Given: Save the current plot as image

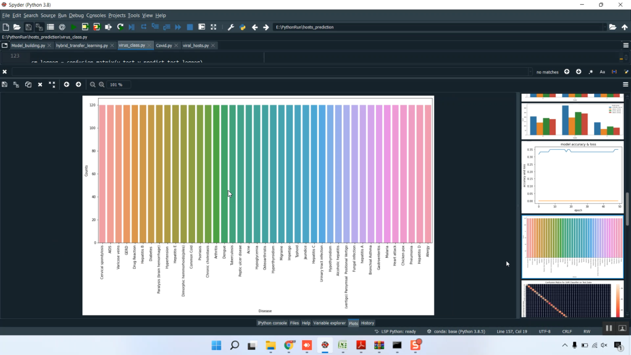Looking at the screenshot, I should [x=5, y=85].
